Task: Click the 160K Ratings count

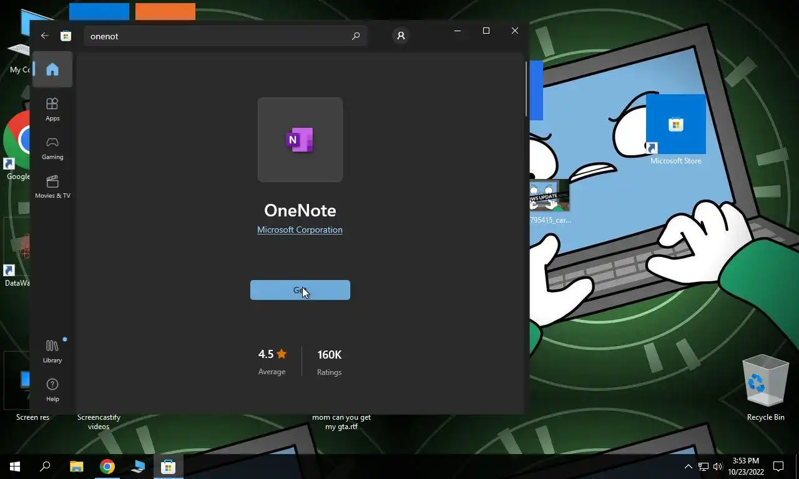Action: [329, 362]
